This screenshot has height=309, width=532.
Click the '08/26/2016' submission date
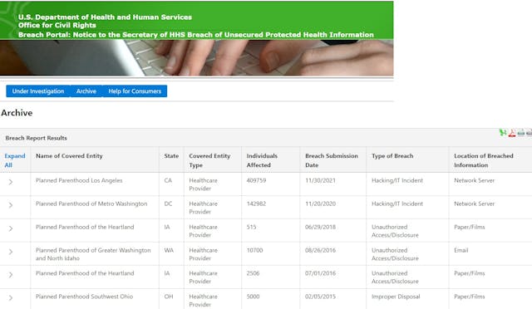coord(320,250)
